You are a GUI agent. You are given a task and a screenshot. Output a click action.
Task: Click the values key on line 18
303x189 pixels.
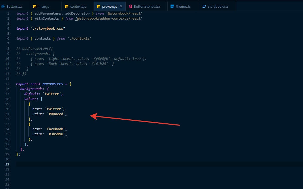[30, 99]
